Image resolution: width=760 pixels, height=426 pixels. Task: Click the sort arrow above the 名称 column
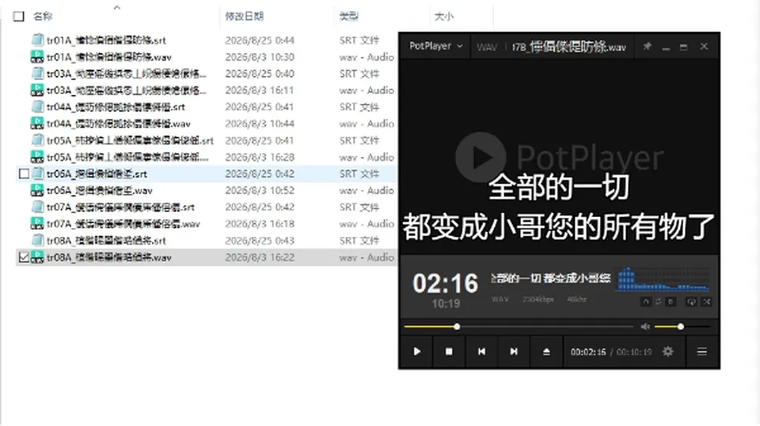(117, 7)
